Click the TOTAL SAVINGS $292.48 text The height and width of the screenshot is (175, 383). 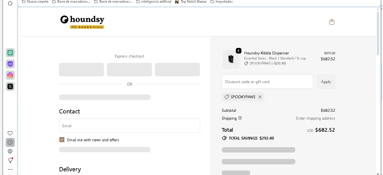[x=251, y=138]
